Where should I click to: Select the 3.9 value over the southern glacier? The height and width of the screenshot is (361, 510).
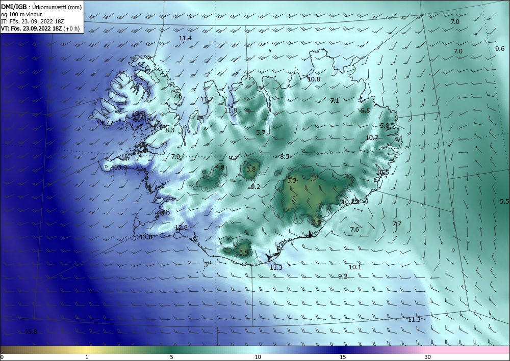coord(244,252)
